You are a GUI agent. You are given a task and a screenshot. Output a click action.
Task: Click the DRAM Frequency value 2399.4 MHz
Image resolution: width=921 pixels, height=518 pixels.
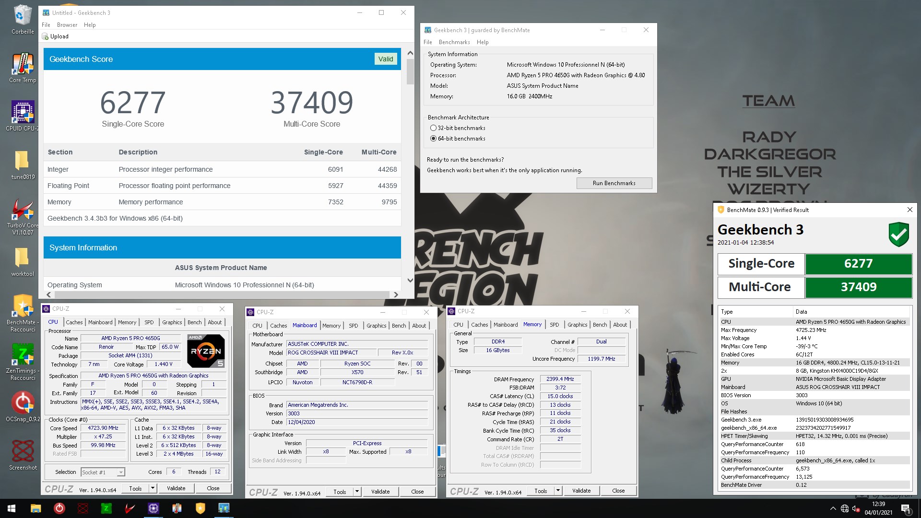pyautogui.click(x=560, y=379)
